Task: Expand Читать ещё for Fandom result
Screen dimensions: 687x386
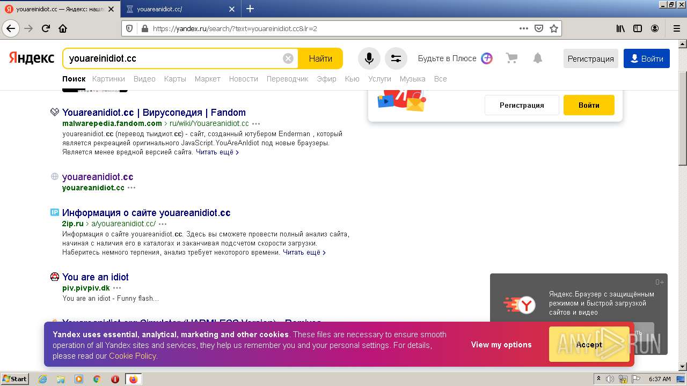Action: point(217,152)
